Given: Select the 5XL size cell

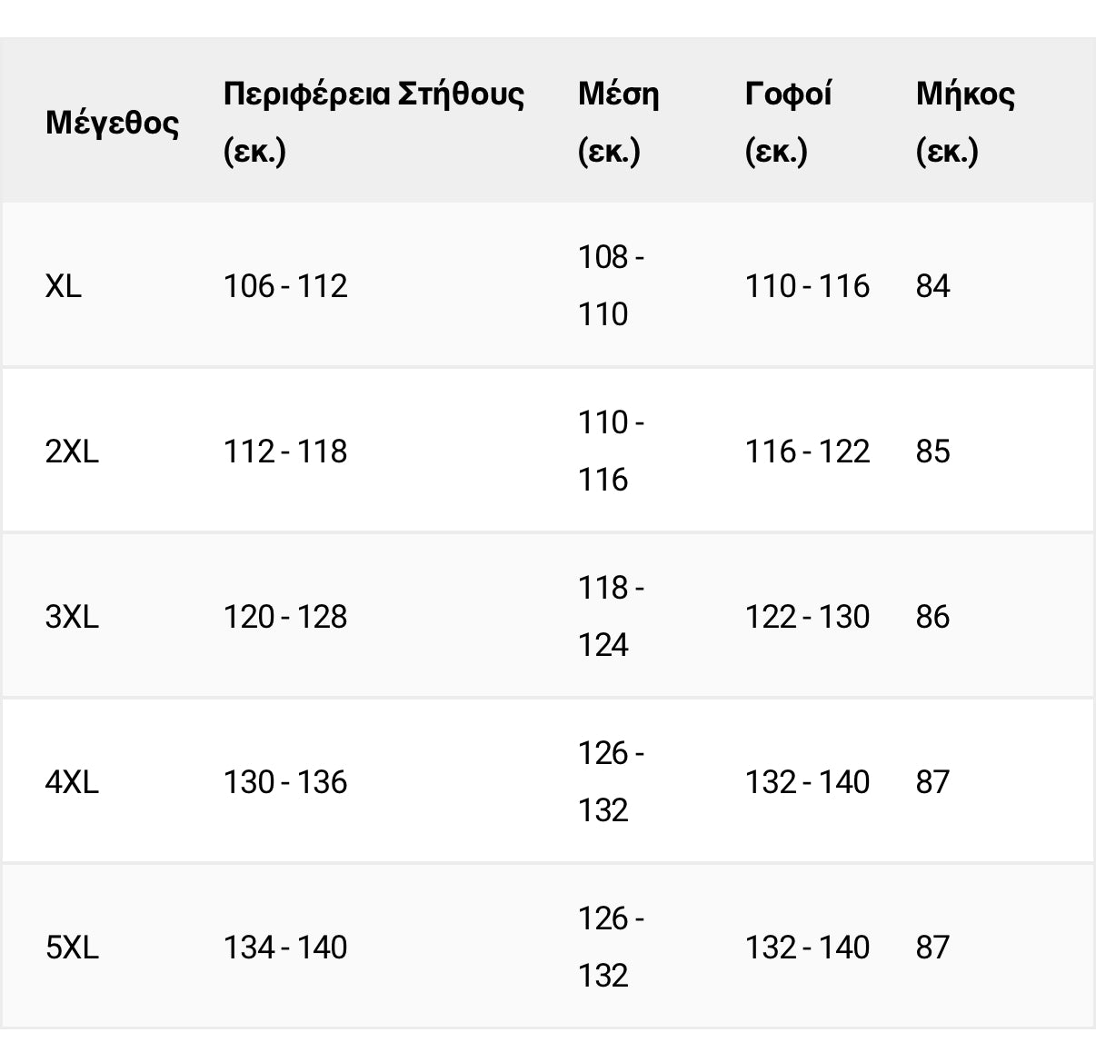Looking at the screenshot, I should tap(72, 948).
